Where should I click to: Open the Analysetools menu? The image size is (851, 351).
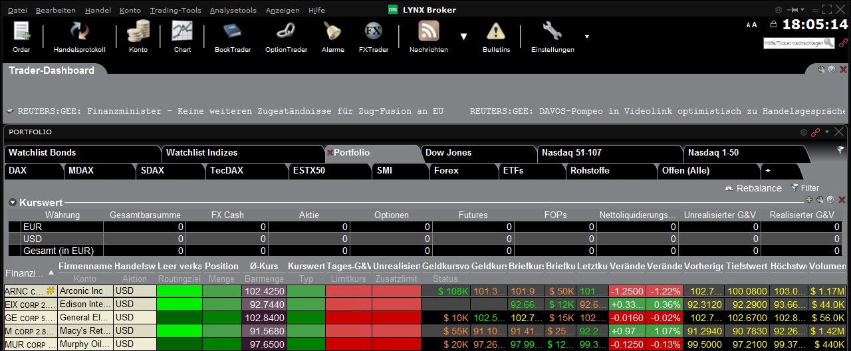pyautogui.click(x=233, y=10)
